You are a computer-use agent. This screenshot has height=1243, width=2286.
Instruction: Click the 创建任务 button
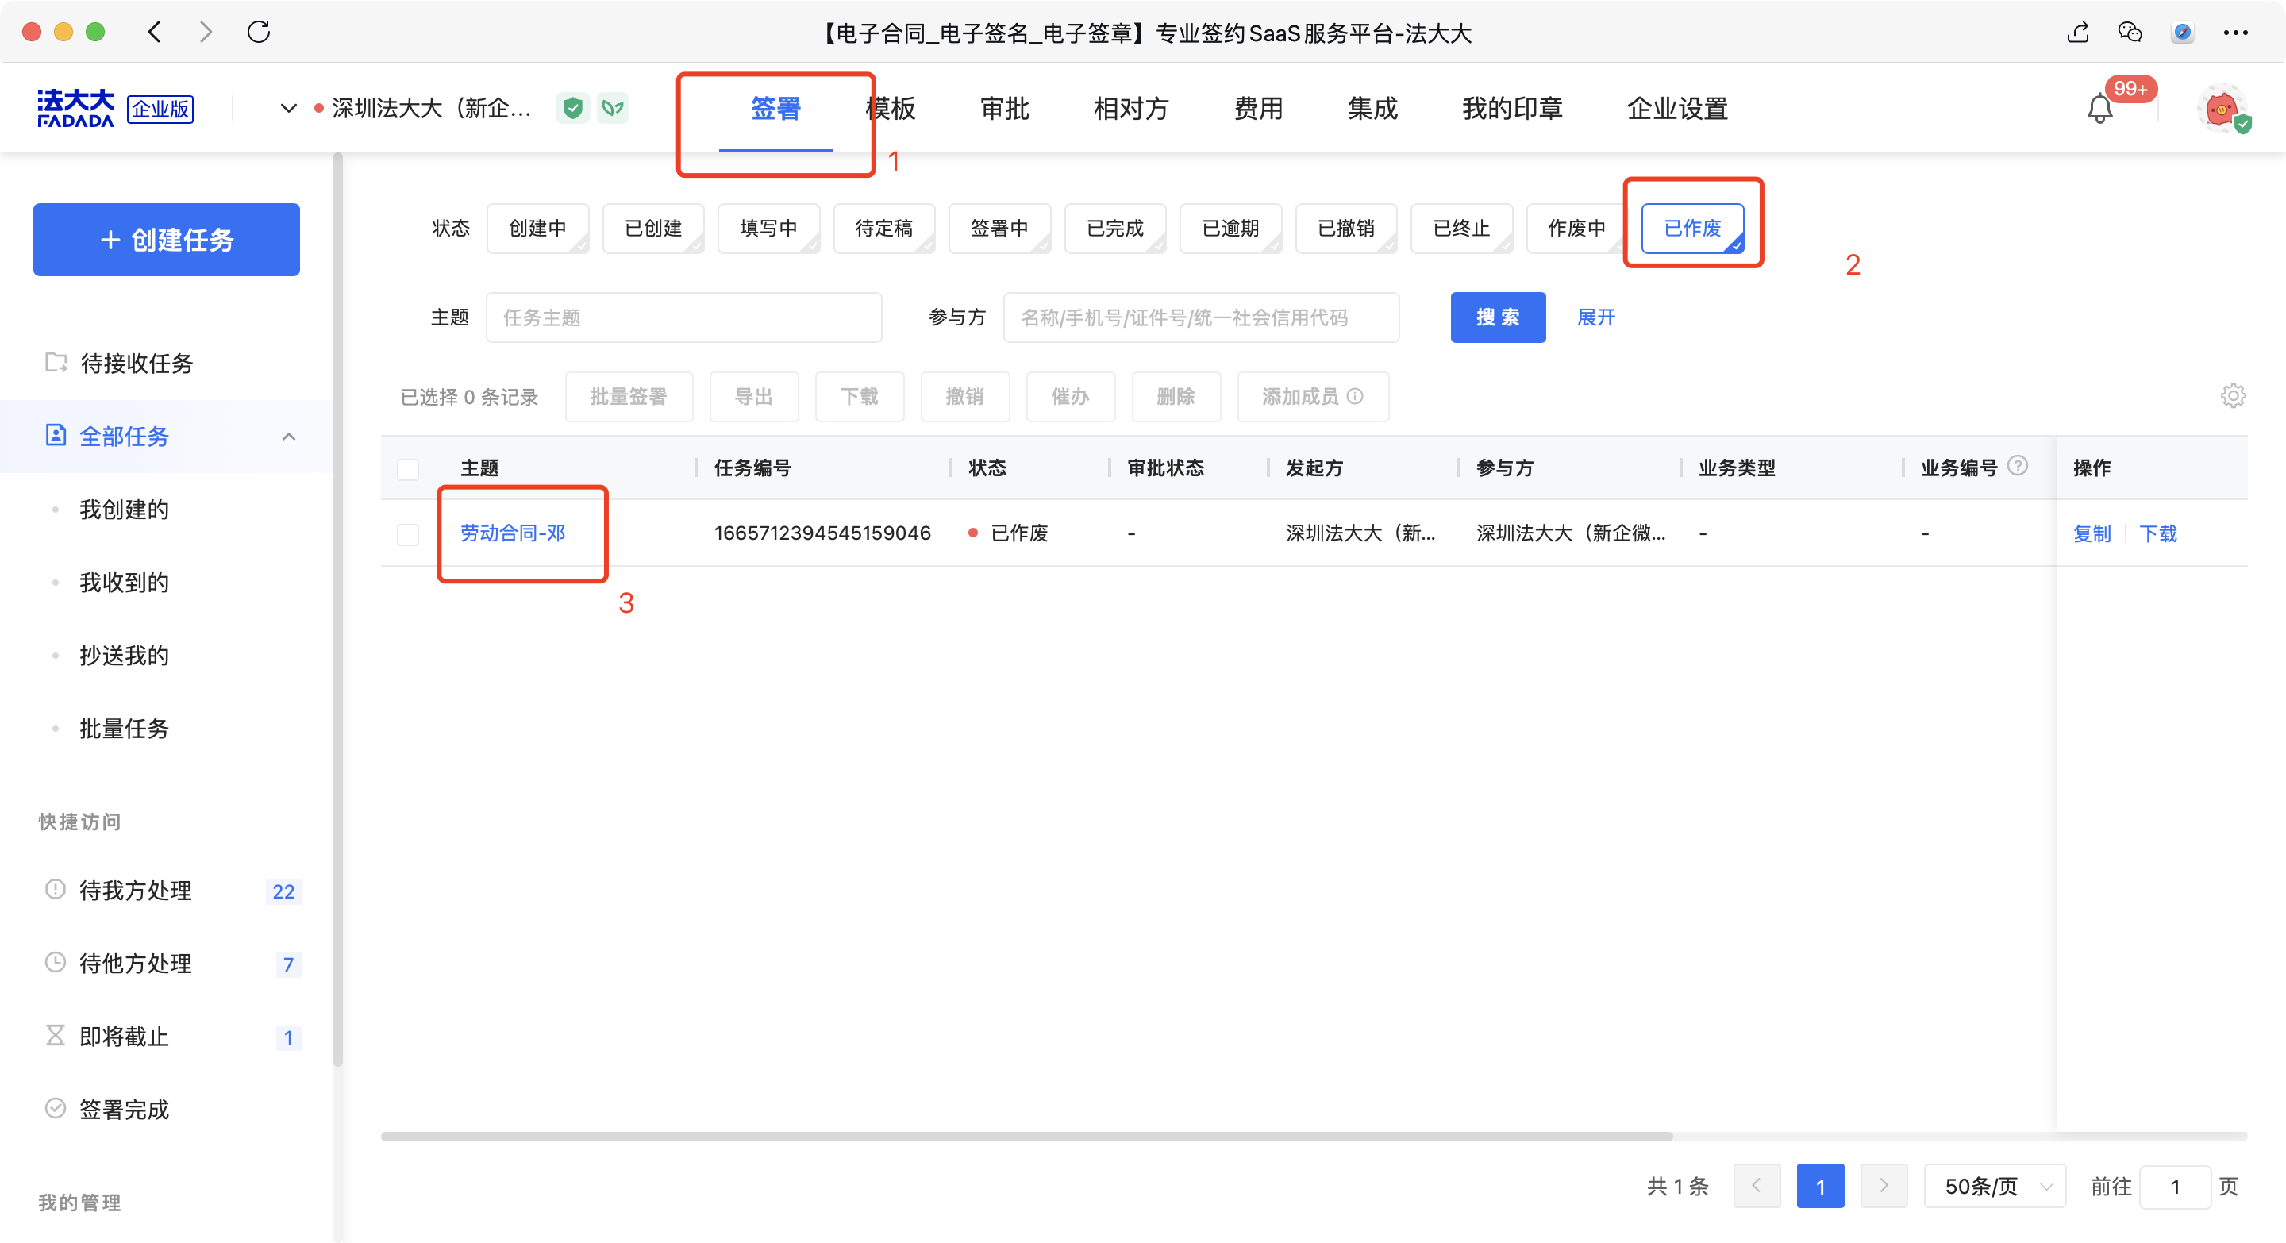click(x=167, y=240)
